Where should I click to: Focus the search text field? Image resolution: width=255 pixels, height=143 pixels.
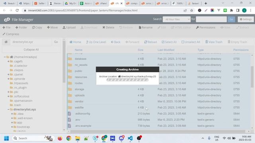point(211,19)
